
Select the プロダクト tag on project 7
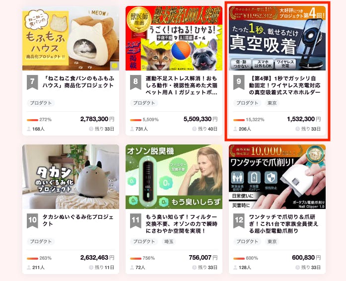click(41, 103)
